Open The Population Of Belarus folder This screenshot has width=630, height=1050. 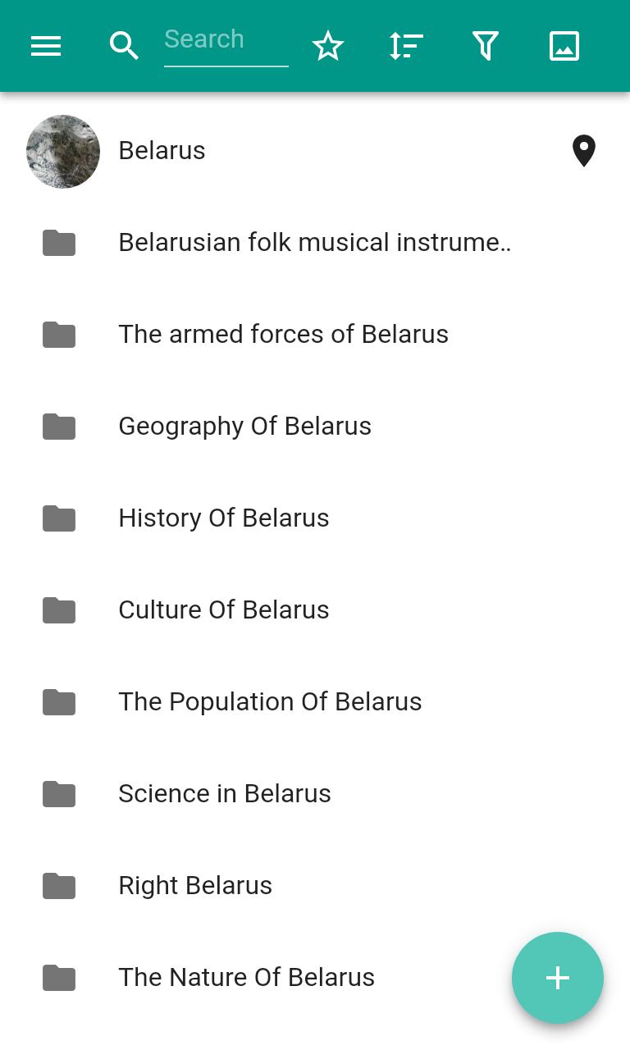315,702
